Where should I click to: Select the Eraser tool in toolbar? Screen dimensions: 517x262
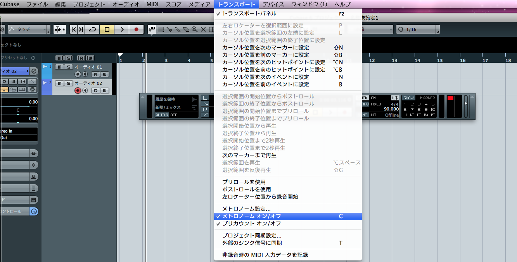click(186, 29)
